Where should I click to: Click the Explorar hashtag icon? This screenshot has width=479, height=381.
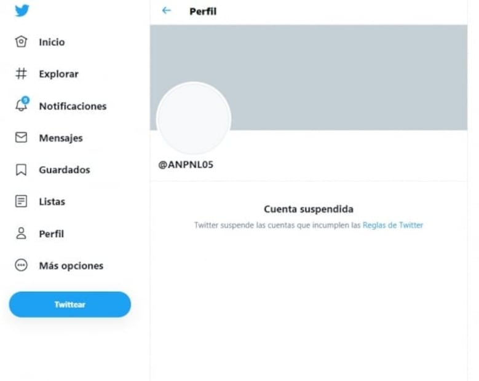[21, 74]
